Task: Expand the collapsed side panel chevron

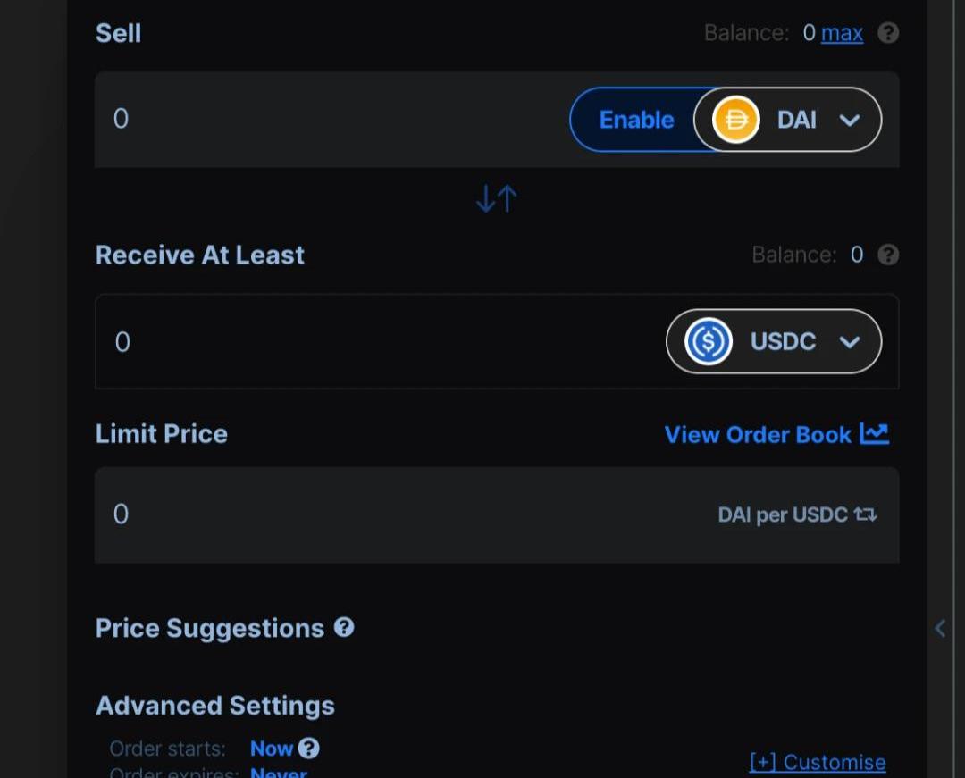Action: coord(940,628)
